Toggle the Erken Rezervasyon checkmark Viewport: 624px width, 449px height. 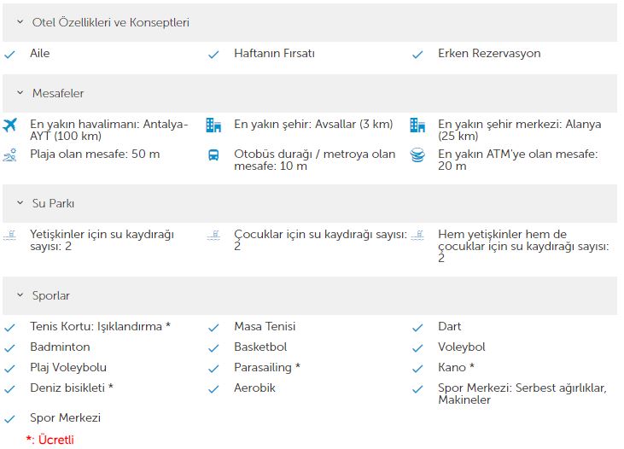[417, 55]
